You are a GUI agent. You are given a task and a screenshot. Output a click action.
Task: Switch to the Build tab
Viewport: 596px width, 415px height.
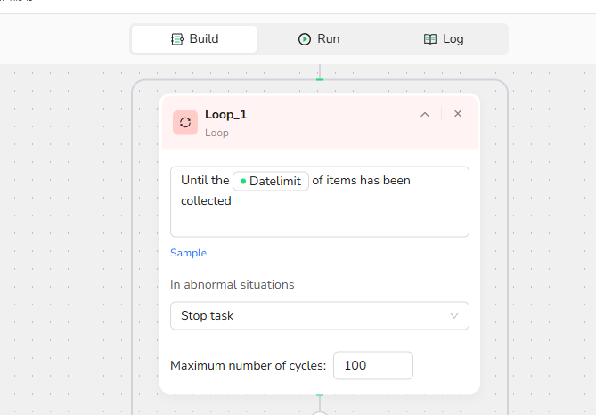pyautogui.click(x=194, y=39)
